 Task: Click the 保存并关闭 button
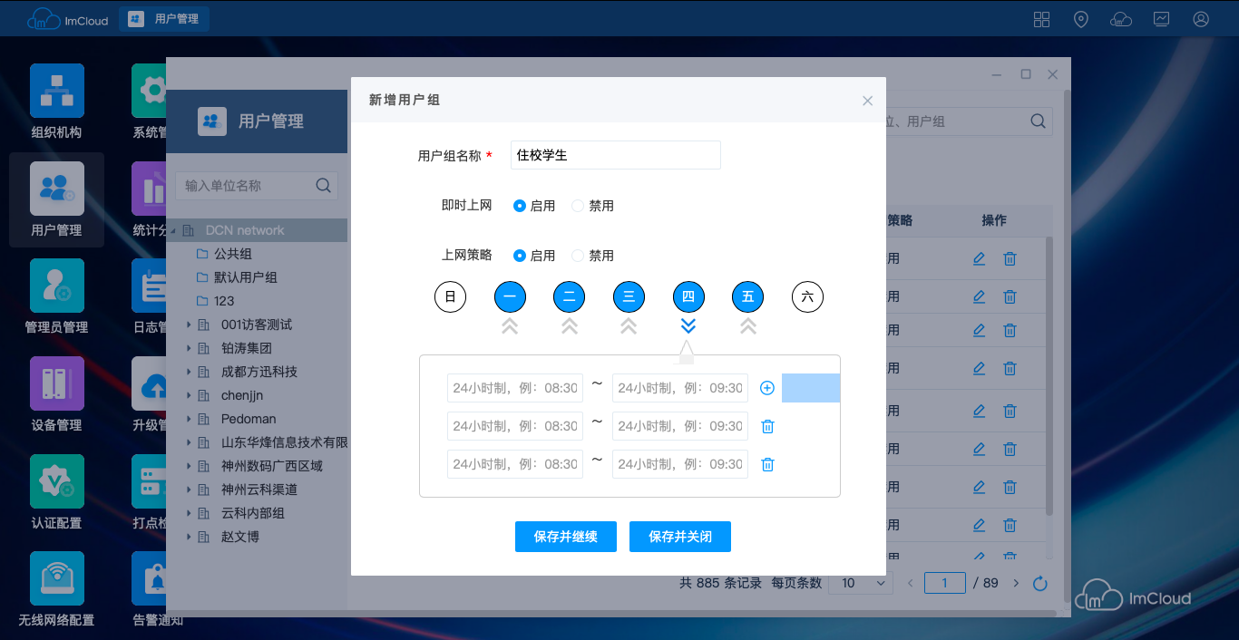coord(680,537)
